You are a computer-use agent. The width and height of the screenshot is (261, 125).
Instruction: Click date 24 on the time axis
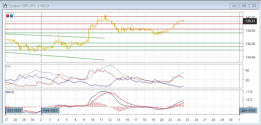(x=179, y=120)
